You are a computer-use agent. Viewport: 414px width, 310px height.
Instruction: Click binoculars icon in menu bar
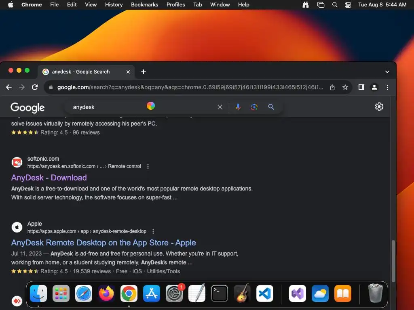(x=306, y=5)
